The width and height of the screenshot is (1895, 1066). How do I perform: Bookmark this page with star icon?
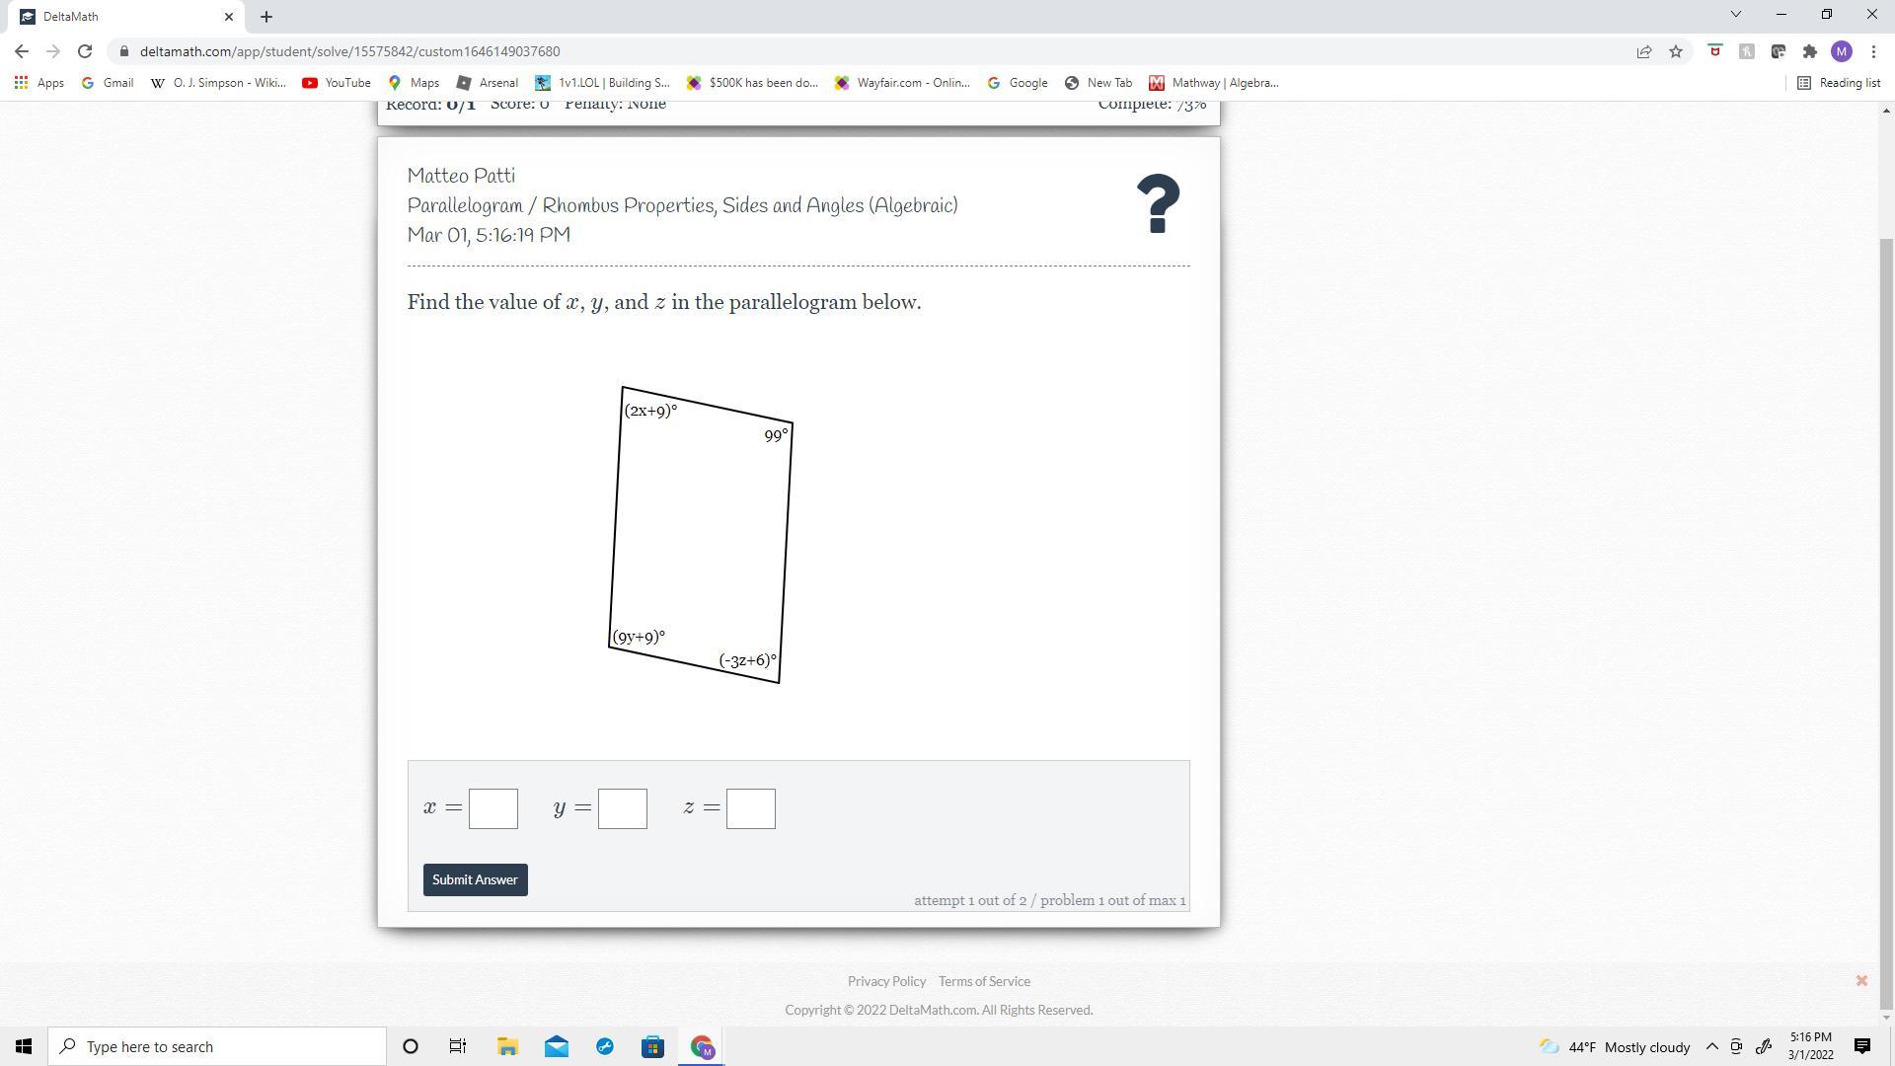(1676, 51)
